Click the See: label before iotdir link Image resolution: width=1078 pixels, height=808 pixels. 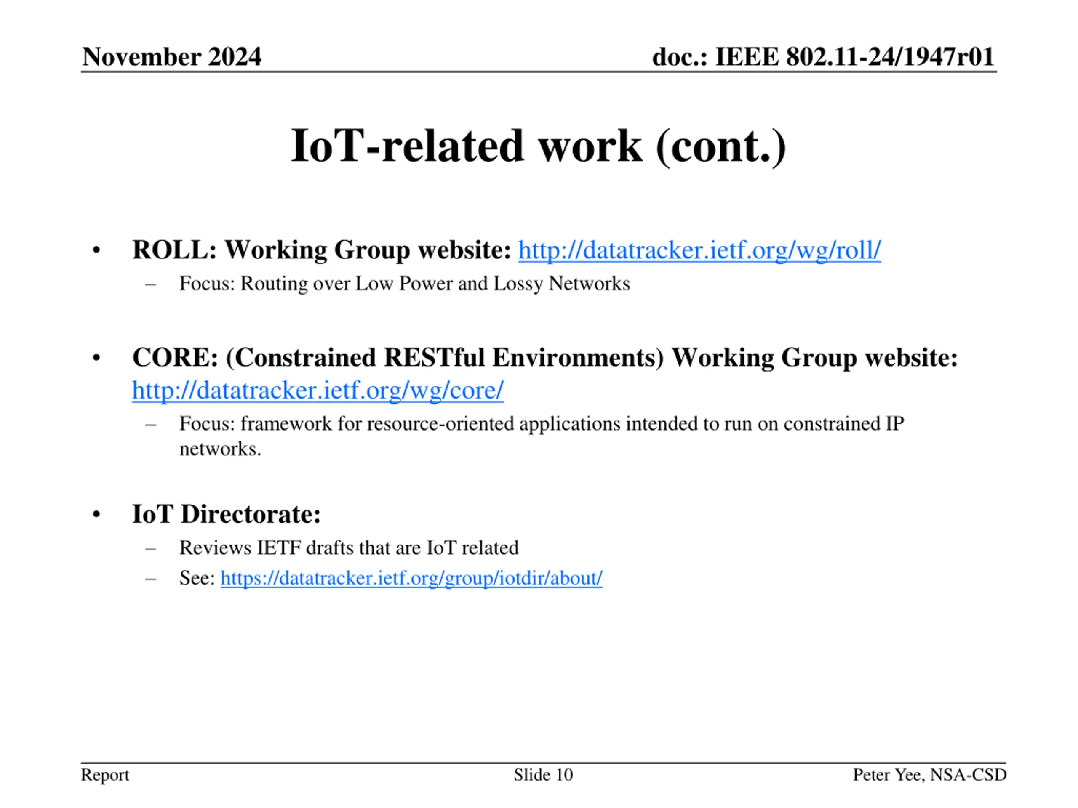197,578
